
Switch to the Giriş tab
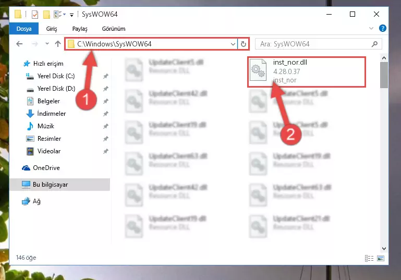(52, 29)
